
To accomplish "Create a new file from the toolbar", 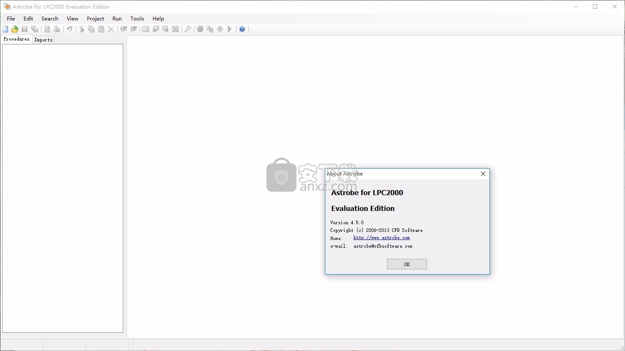I will point(6,29).
